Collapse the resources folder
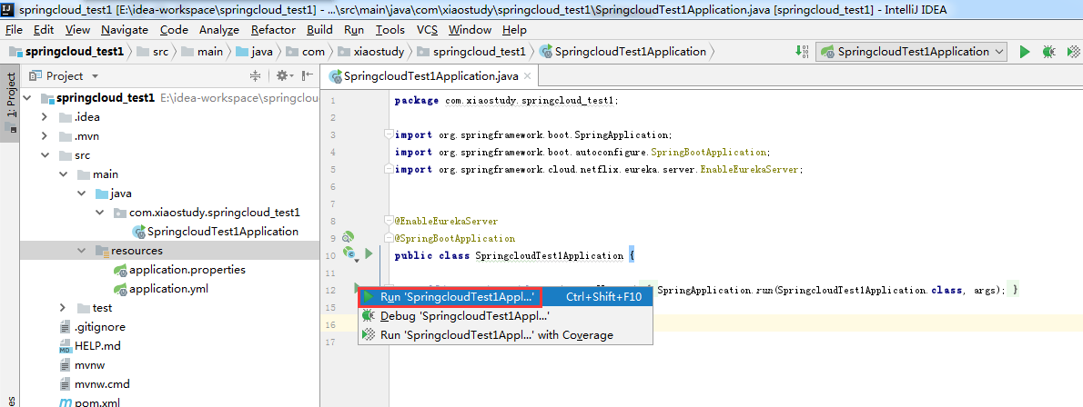This screenshot has width=1083, height=407. (82, 251)
